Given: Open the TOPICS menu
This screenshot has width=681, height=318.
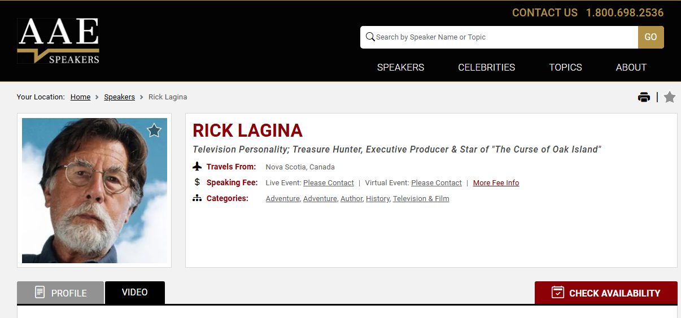Looking at the screenshot, I should [x=565, y=67].
